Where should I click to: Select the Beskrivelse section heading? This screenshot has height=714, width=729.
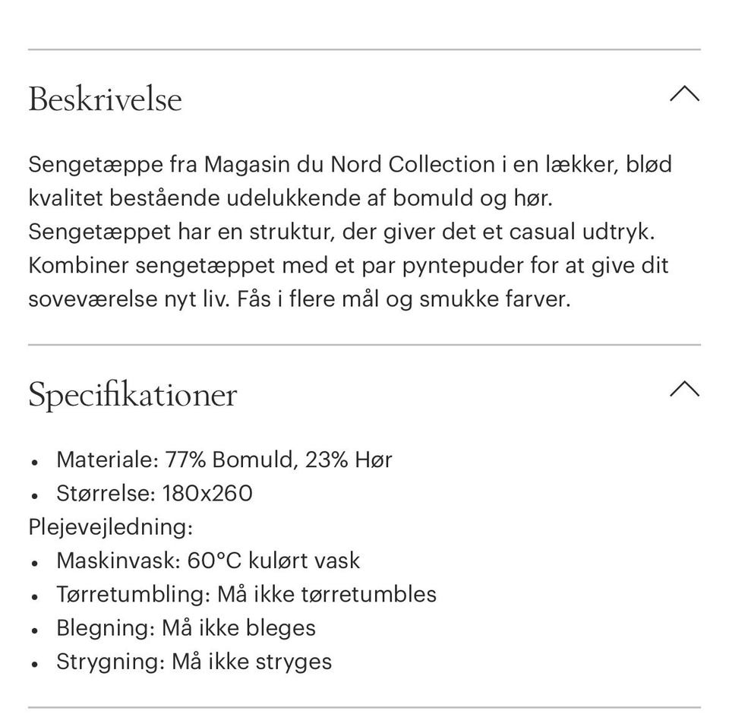[105, 99]
